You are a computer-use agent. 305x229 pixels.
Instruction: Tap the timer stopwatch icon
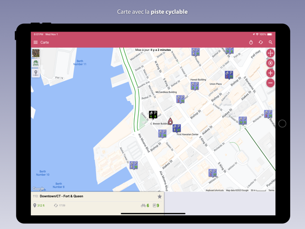[251, 42]
